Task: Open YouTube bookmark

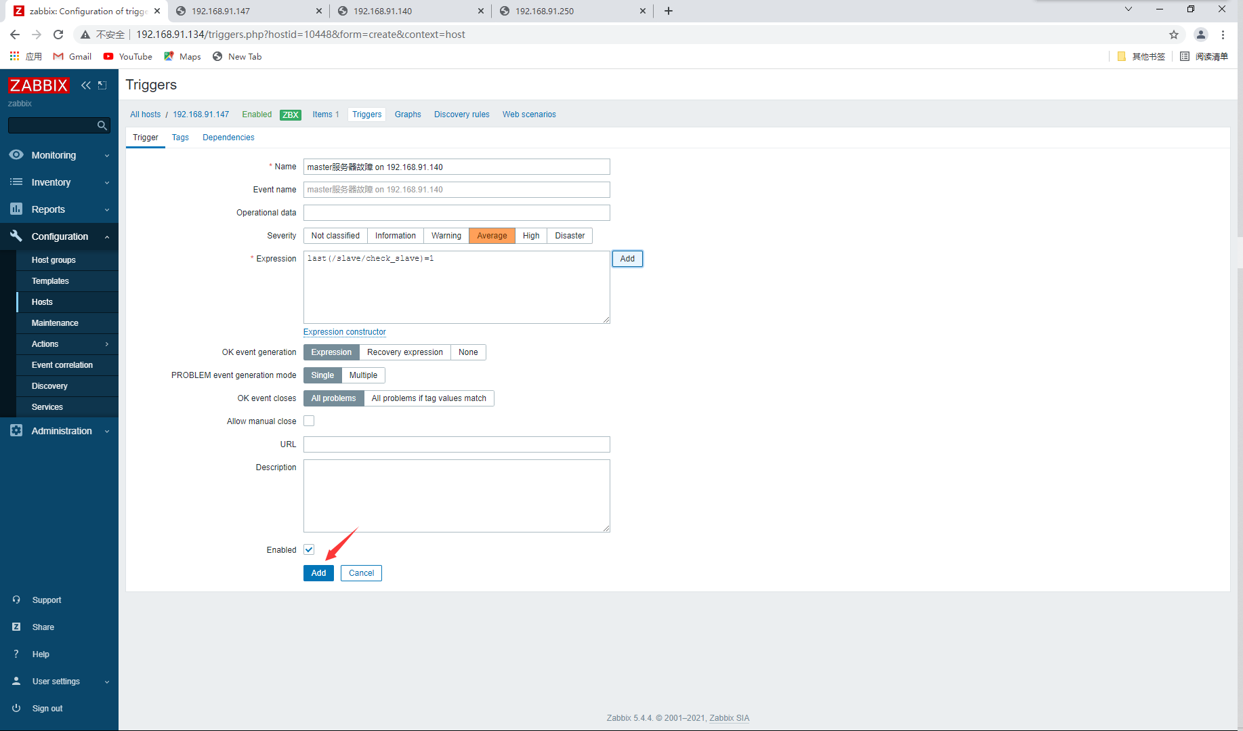Action: [x=128, y=56]
